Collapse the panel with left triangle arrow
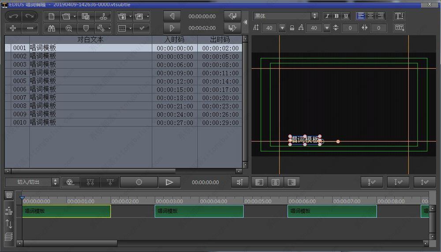The height and width of the screenshot is (252, 441). point(245,22)
